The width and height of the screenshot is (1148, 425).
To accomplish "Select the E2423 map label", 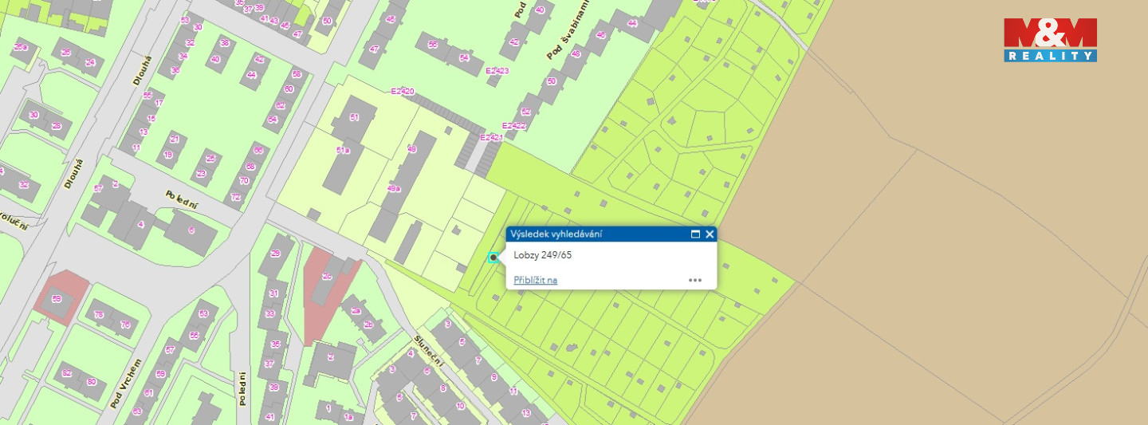I will [x=496, y=71].
